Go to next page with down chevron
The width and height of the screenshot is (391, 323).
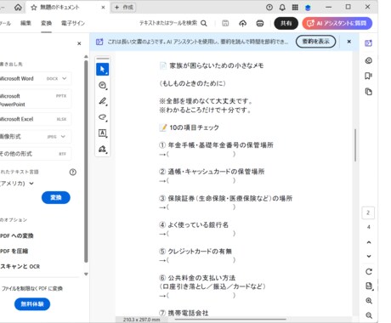pyautogui.click(x=369, y=256)
